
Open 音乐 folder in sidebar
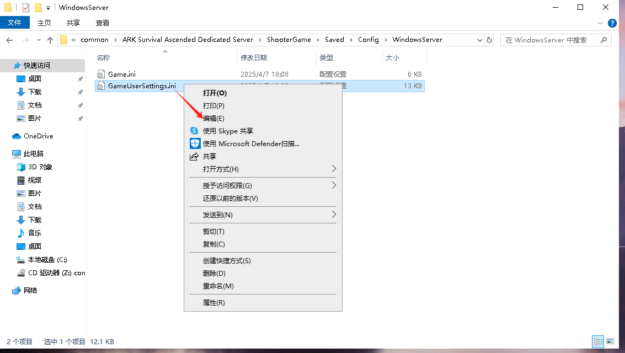(35, 233)
